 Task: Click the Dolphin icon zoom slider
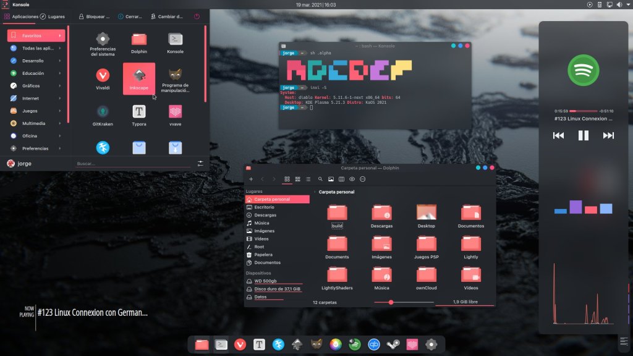pos(391,302)
